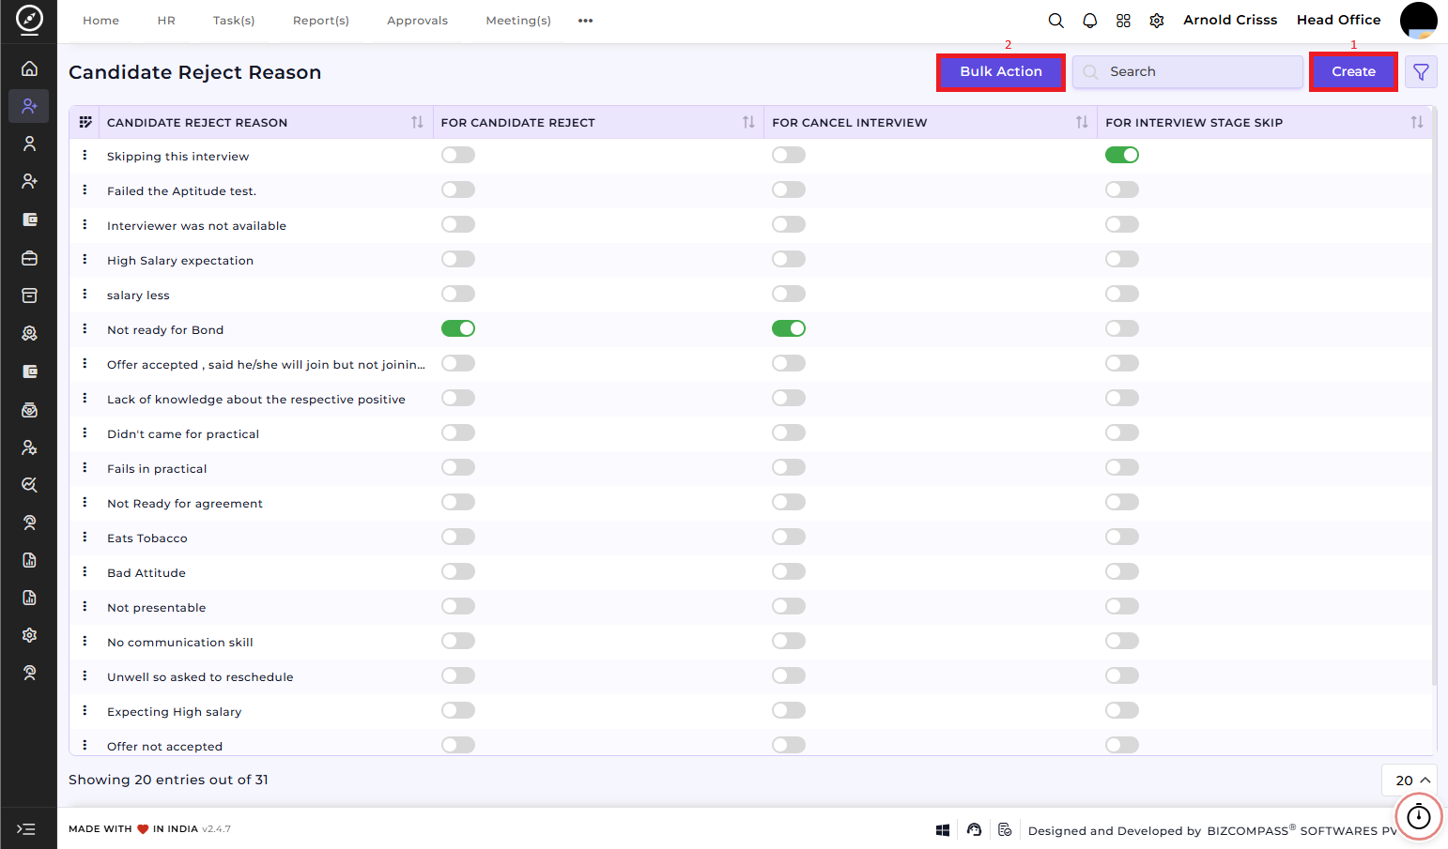Open the archive box icon in sidebar

(29, 296)
